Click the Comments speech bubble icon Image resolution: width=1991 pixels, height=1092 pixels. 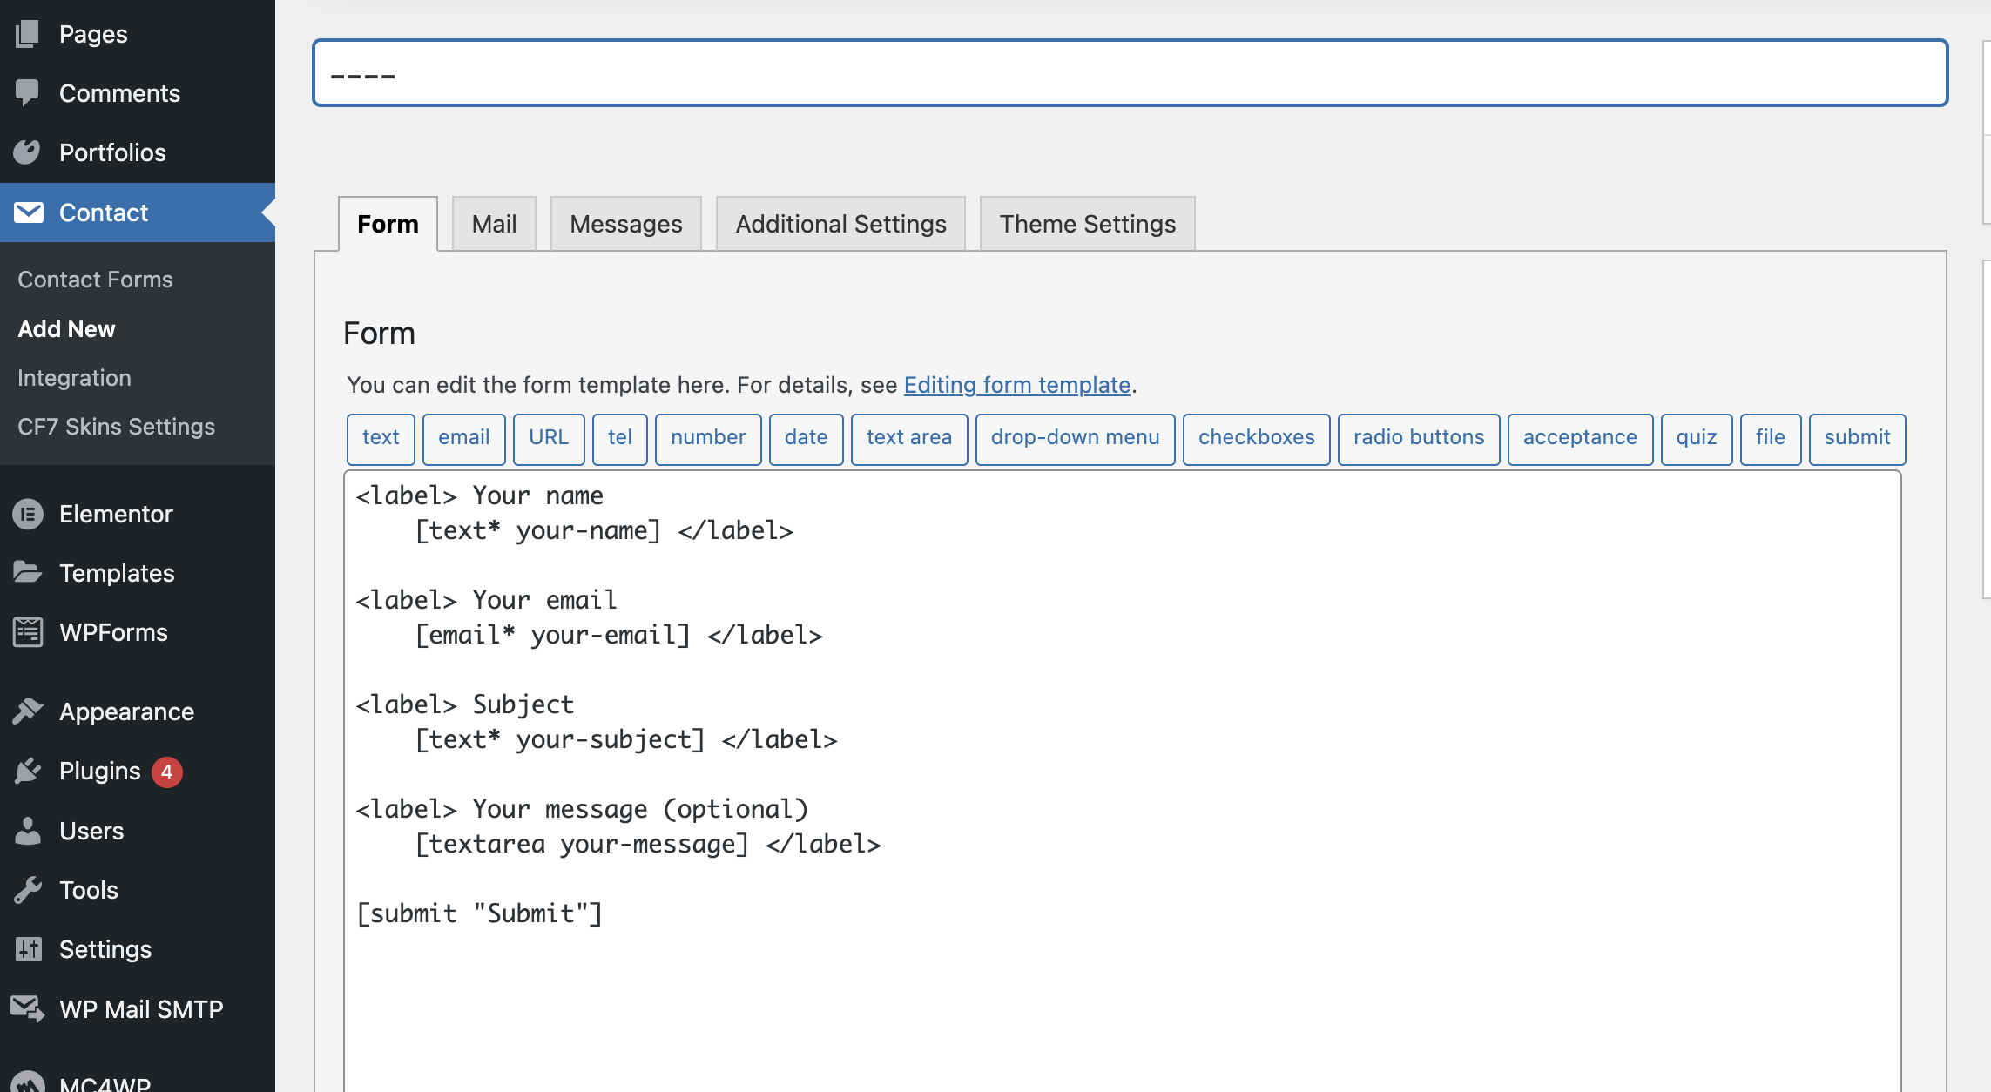[27, 92]
